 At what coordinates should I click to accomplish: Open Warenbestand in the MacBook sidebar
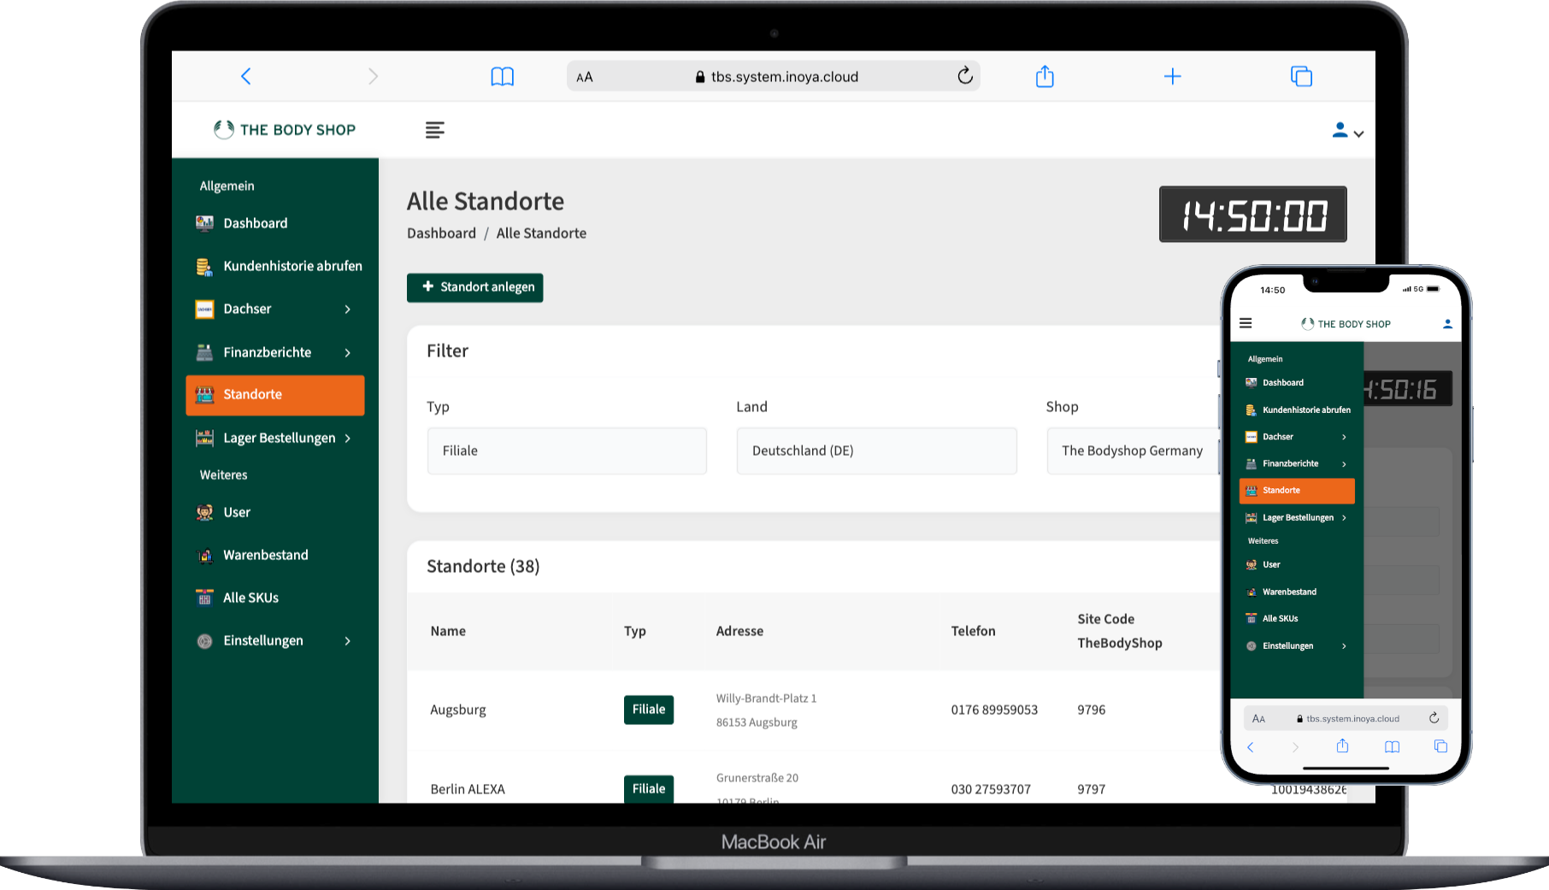275,555
